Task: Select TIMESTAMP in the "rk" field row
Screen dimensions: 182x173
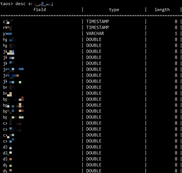Action: tap(98, 27)
